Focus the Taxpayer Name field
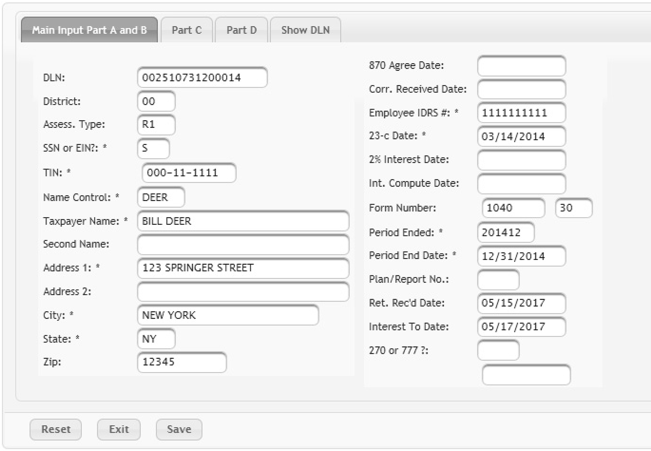The height and width of the screenshot is (451, 651). coord(243,221)
